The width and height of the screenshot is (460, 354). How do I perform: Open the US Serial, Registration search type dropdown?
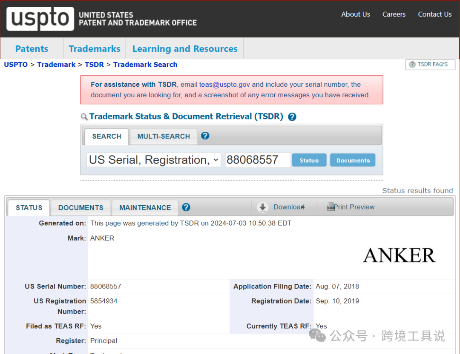point(154,160)
